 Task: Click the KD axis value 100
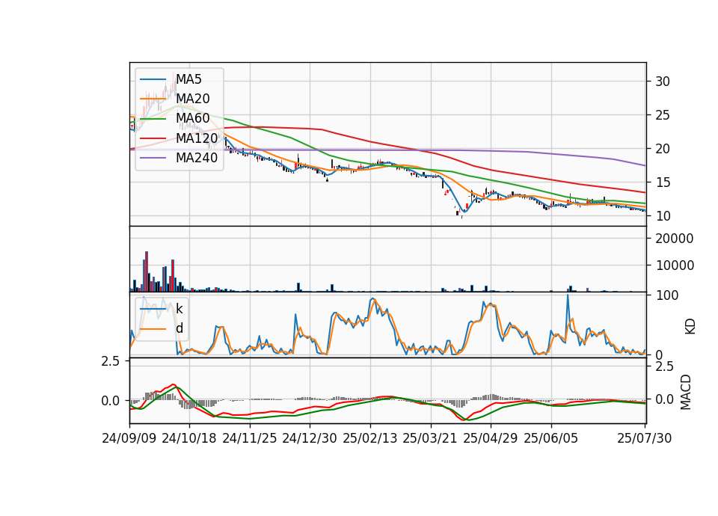666,295
